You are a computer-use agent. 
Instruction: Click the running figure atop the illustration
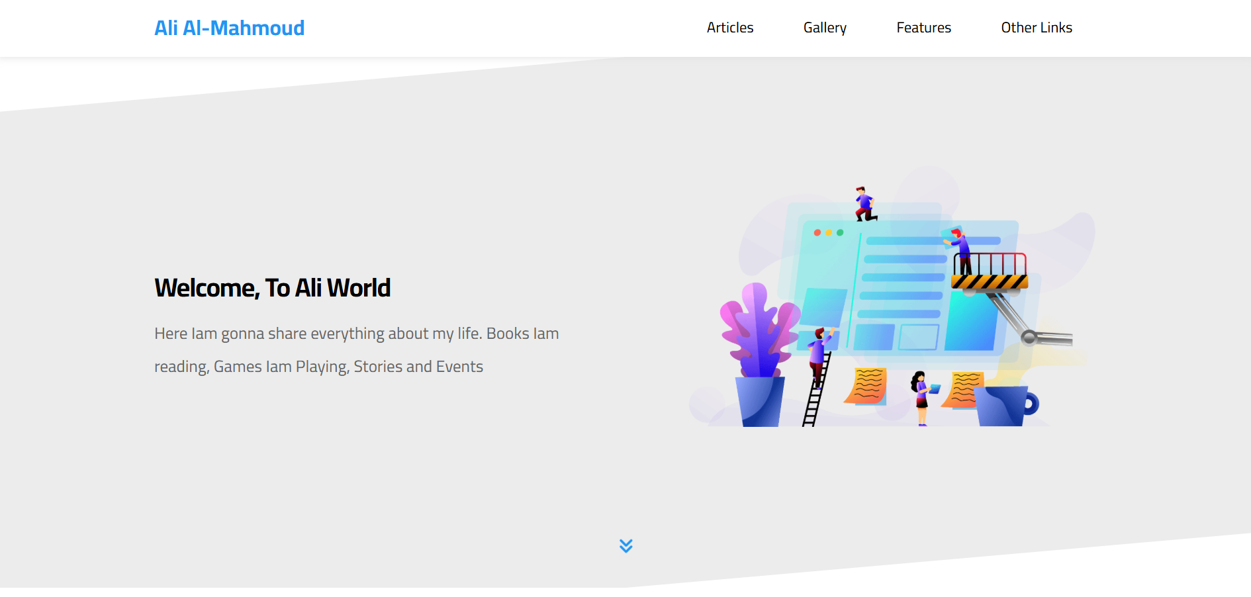862,199
